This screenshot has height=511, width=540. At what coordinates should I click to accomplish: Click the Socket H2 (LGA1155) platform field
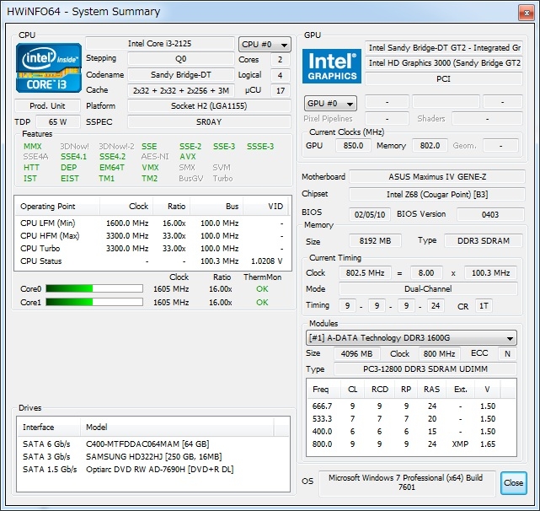(209, 106)
